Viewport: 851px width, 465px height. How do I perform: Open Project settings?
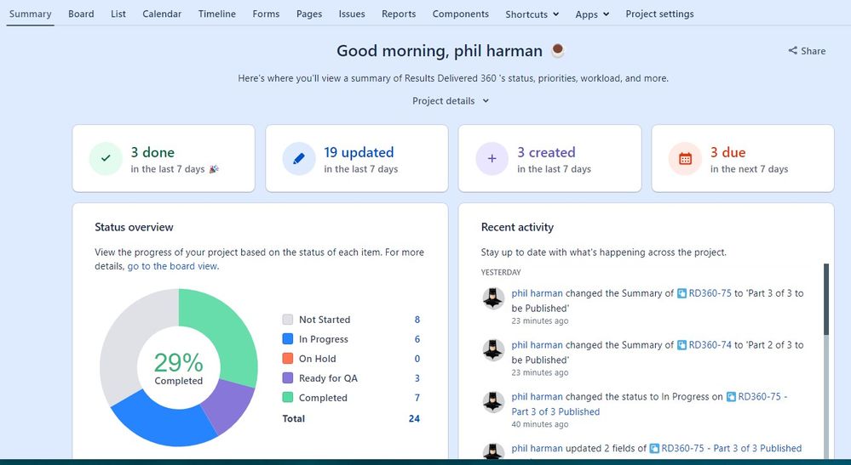(659, 14)
